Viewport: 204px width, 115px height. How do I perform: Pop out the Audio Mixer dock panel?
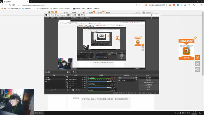pos(116,75)
